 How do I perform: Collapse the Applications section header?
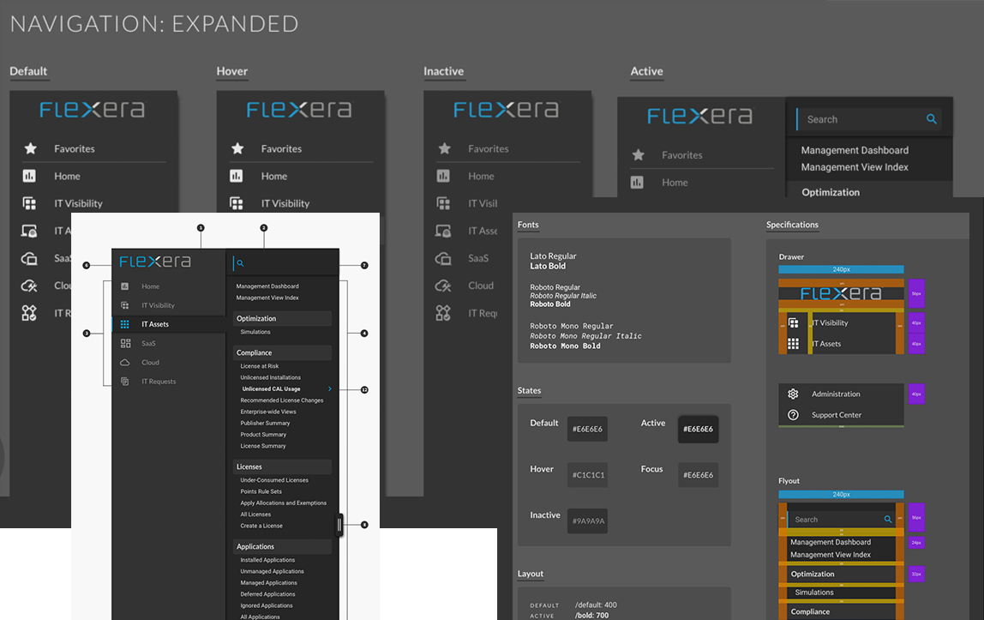point(282,546)
